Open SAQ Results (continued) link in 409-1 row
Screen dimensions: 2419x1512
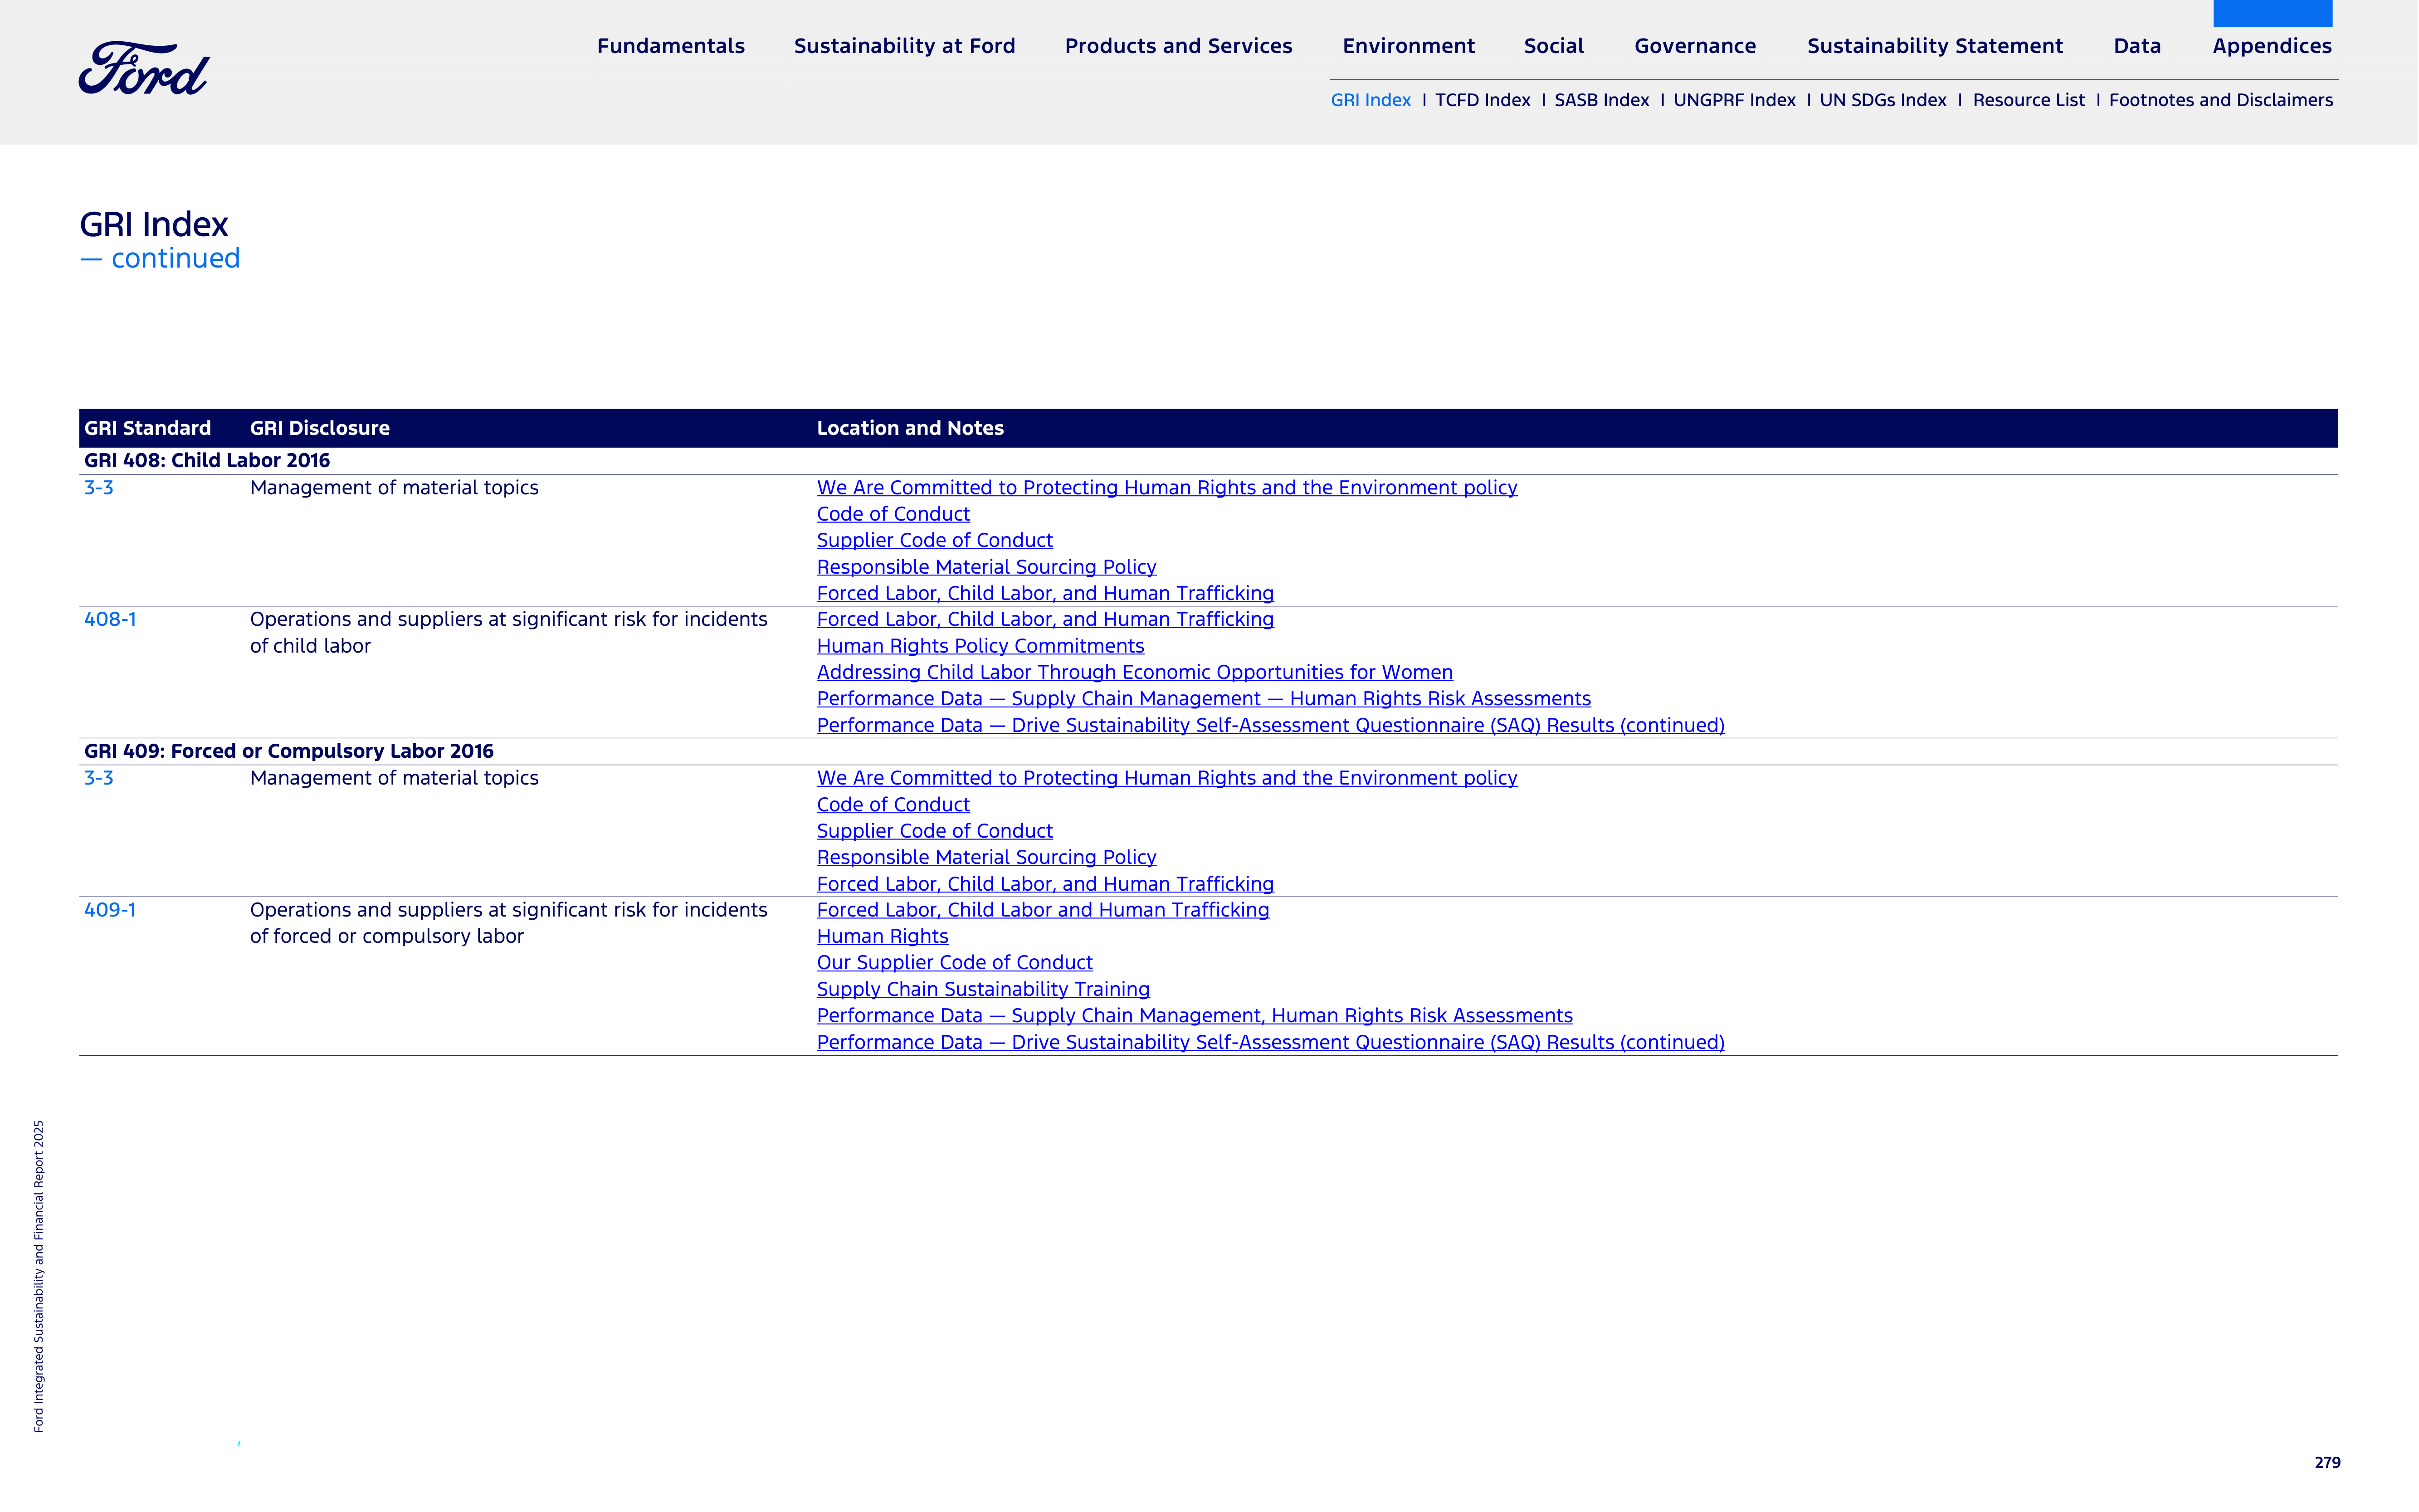tap(1271, 1042)
